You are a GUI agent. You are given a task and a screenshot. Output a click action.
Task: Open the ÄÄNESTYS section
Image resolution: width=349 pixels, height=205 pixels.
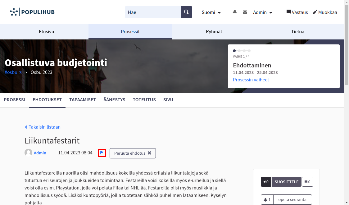pos(114,100)
